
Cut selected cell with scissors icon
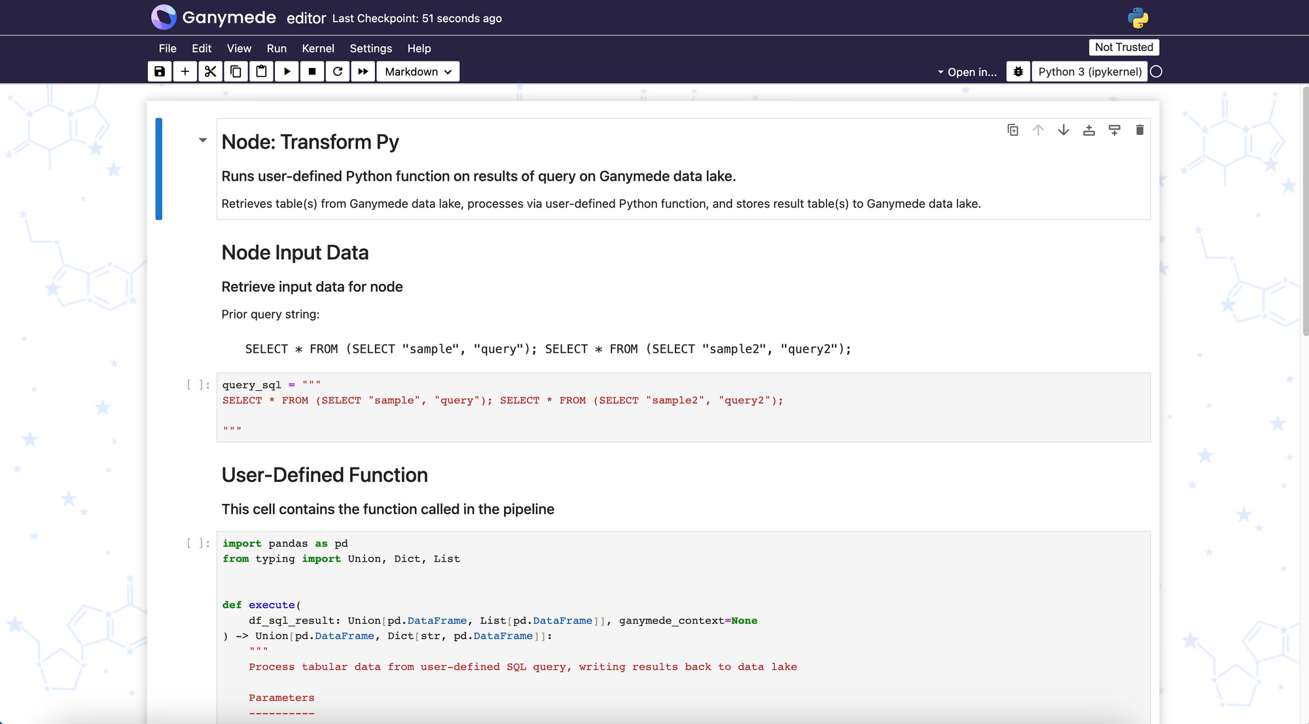pyautogui.click(x=210, y=71)
